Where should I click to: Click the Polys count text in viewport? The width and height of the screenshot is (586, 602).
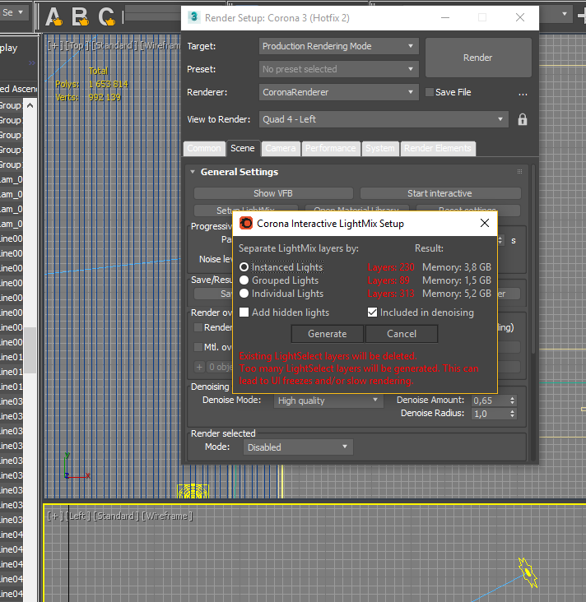pos(92,84)
